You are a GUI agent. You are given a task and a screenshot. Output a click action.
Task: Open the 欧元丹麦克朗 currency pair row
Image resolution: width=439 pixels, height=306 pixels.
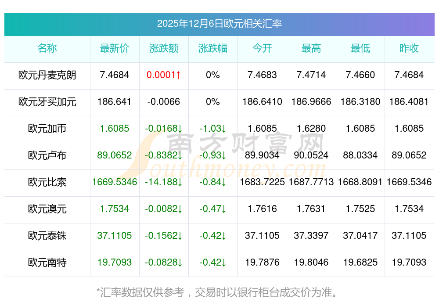(47, 75)
